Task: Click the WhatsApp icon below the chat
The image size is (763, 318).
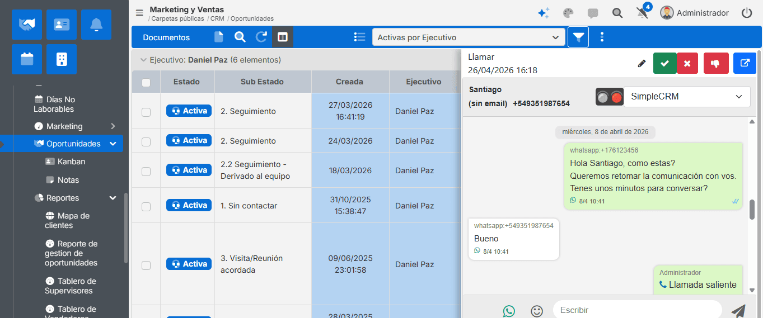Action: 509,311
